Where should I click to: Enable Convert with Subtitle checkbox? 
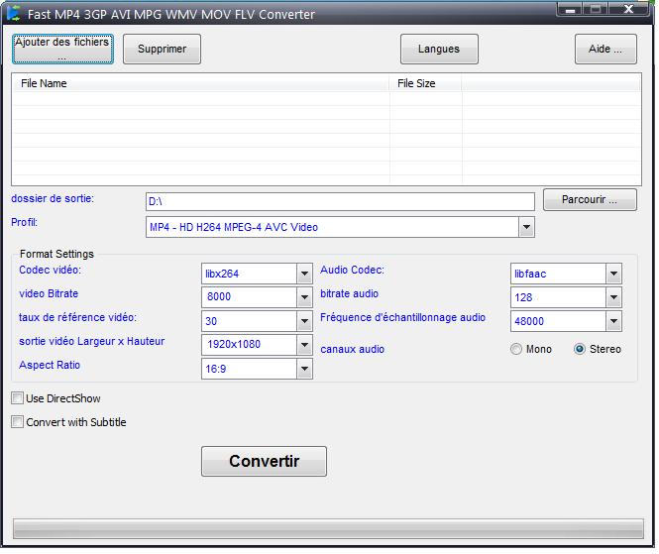point(17,421)
